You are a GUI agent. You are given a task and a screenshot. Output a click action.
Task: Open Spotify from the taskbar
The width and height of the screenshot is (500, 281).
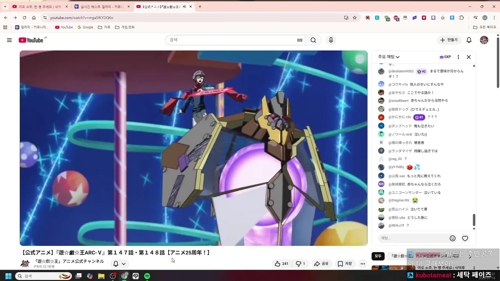click(147, 276)
